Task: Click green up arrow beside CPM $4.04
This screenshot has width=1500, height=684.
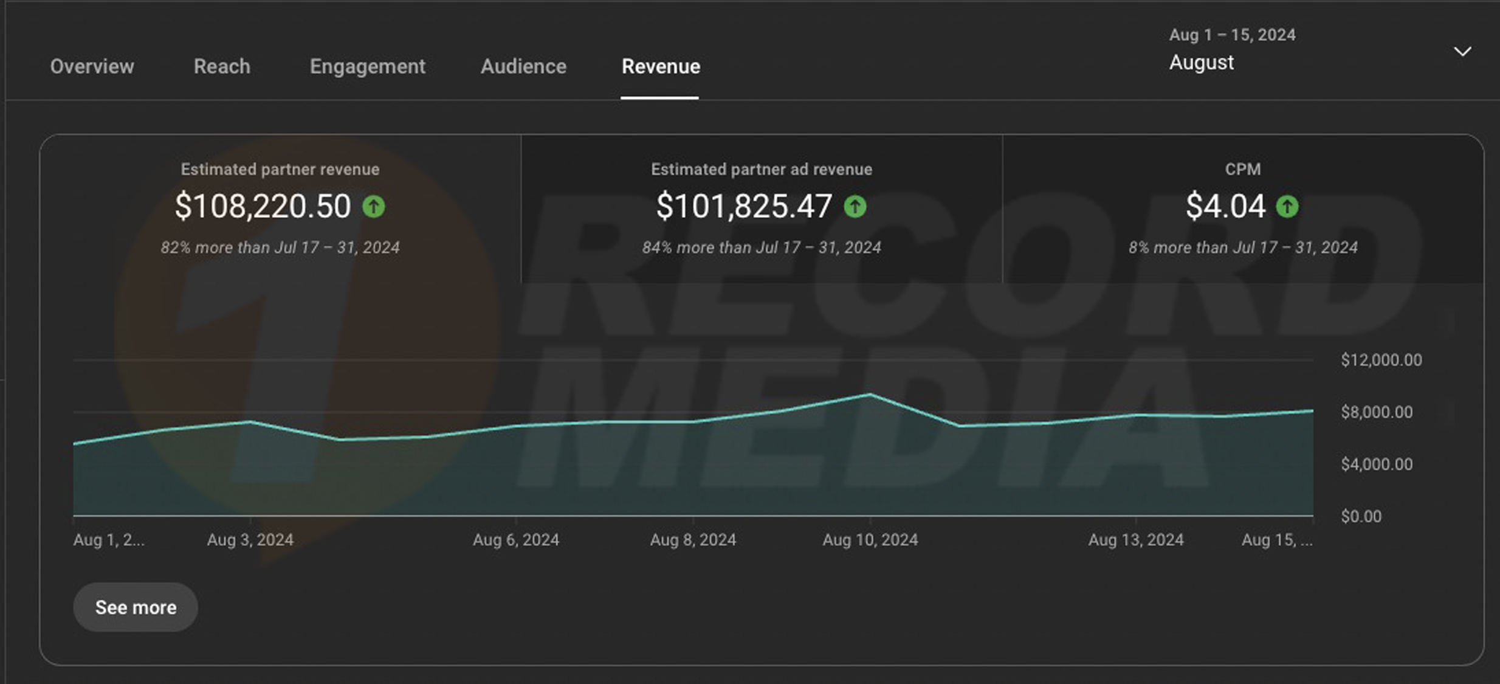Action: tap(1287, 207)
